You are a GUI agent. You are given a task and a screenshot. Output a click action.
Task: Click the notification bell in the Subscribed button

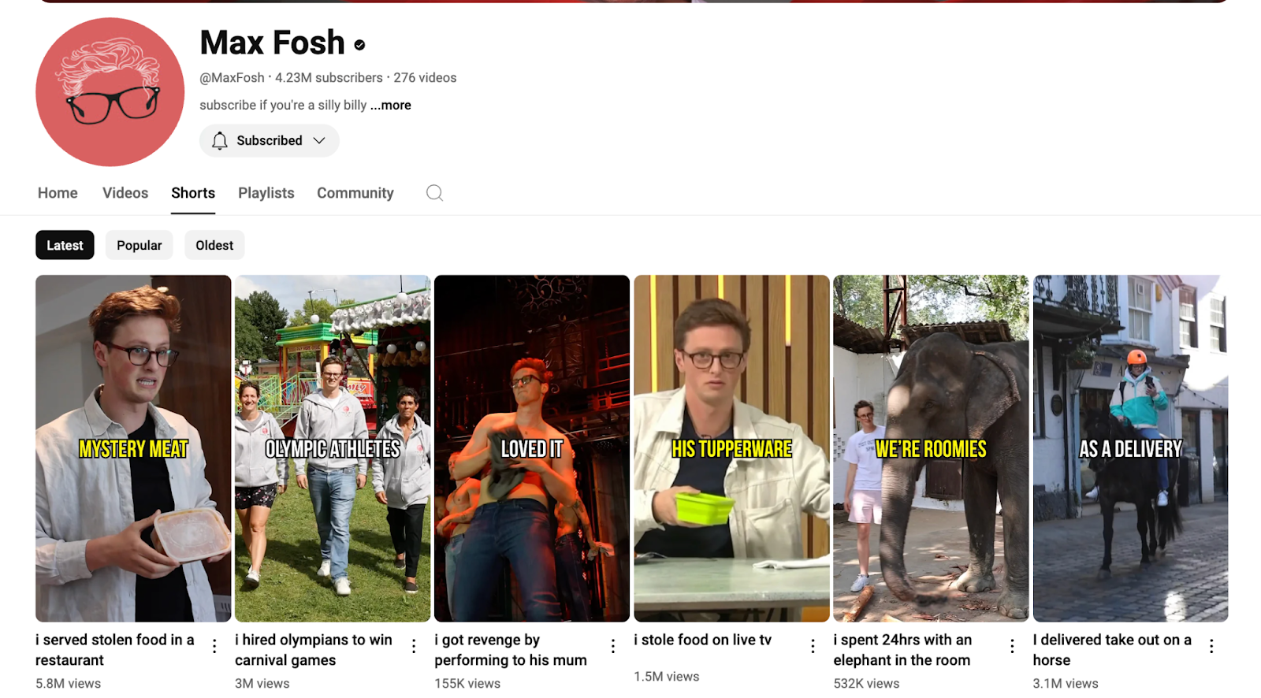click(220, 140)
